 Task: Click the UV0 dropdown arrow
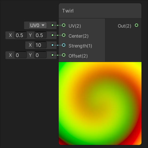(x=43, y=25)
